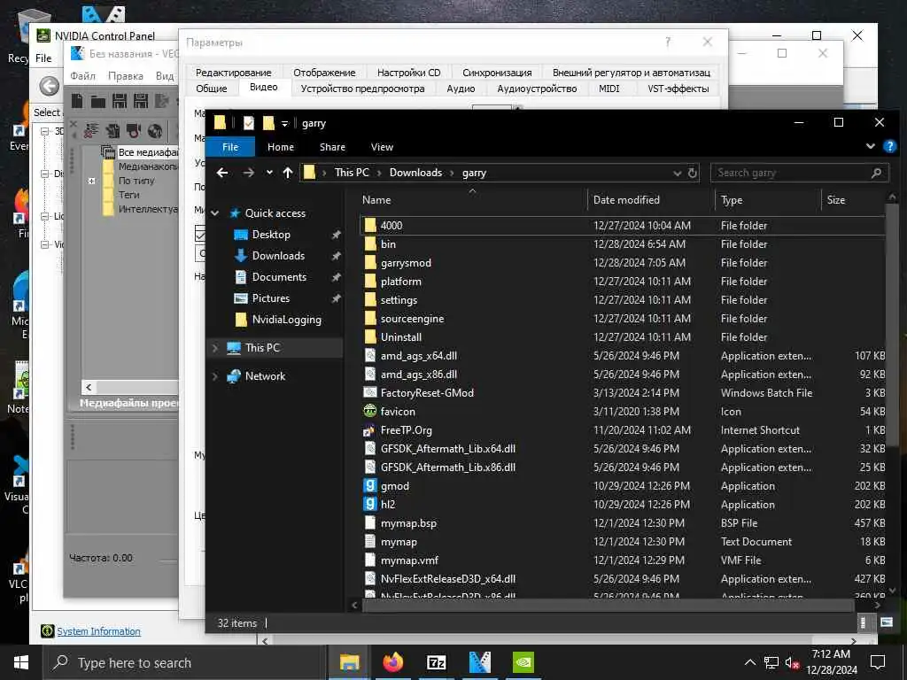The height and width of the screenshot is (680, 907).
Task: Expand По типу node in VEGAS media tree
Action: pos(91,181)
